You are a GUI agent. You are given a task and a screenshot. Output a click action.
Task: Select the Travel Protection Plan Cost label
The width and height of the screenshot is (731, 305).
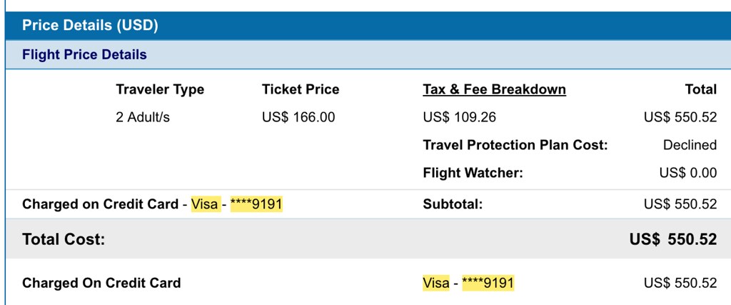(x=515, y=145)
